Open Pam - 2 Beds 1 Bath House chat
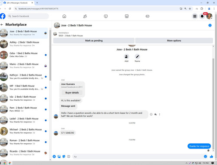Viewport: 217px width, 165px height. (24, 109)
